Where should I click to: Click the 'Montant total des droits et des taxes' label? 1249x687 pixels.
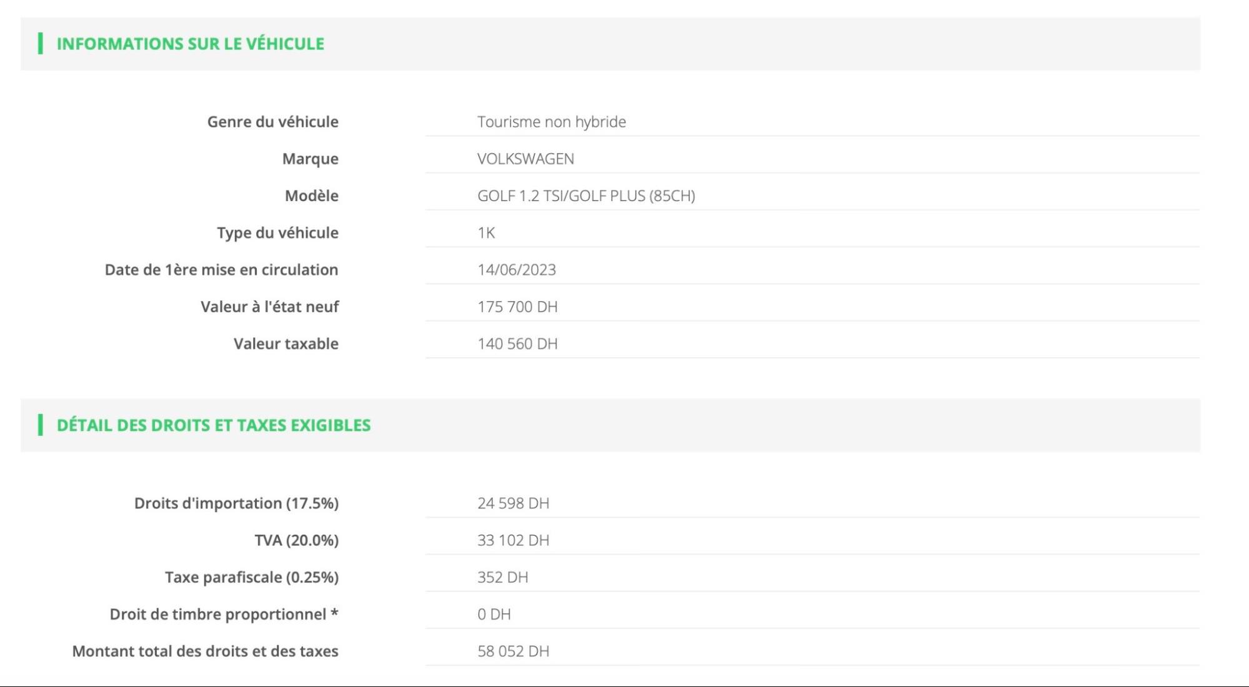[x=205, y=651]
